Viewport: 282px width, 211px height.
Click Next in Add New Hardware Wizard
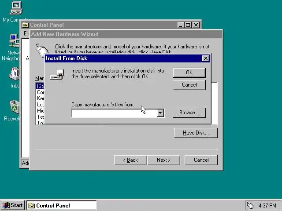point(163,160)
